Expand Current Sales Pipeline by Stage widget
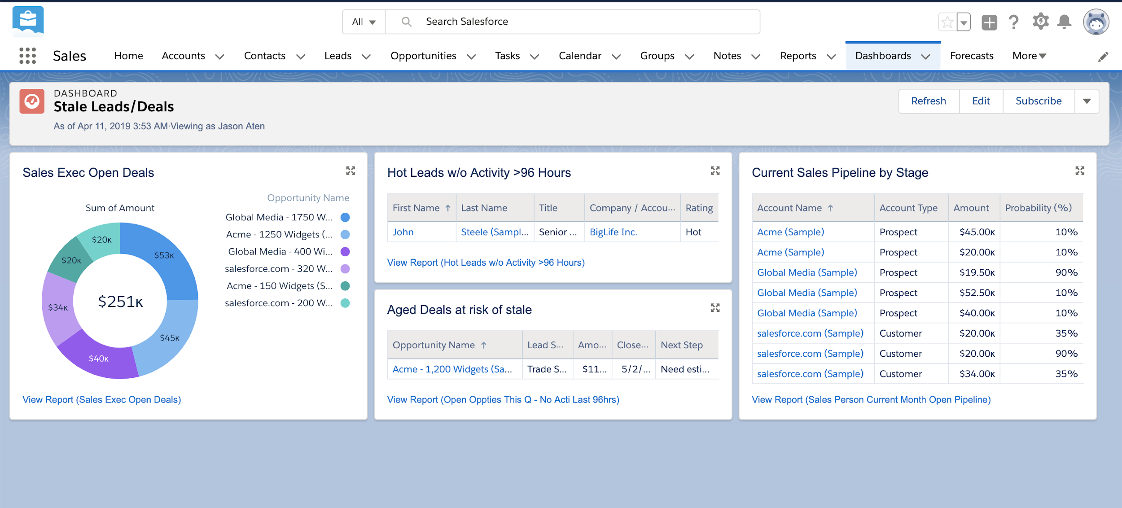 tap(1080, 171)
